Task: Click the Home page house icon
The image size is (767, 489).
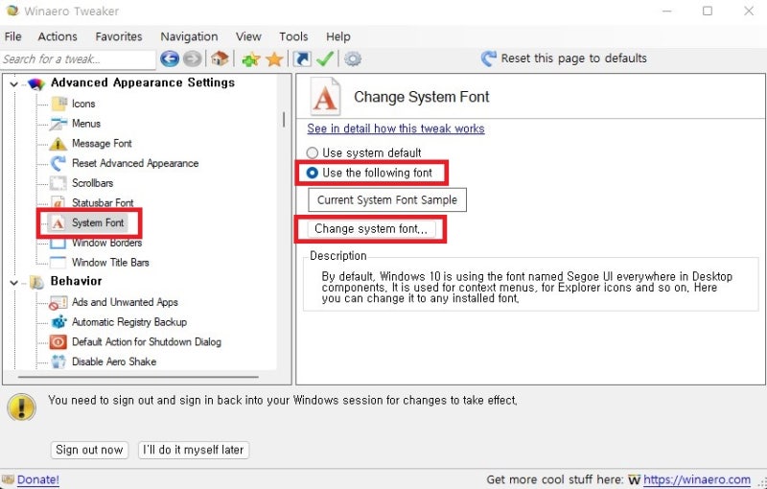Action: tap(221, 58)
